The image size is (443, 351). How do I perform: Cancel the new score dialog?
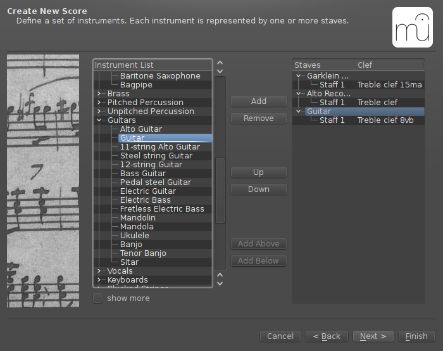click(x=280, y=336)
